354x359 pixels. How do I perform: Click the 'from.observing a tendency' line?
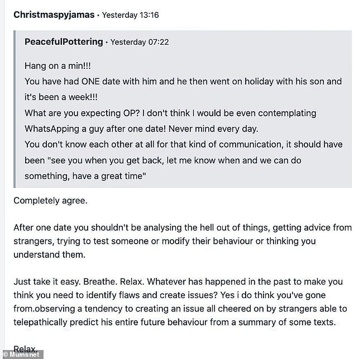(x=180, y=309)
